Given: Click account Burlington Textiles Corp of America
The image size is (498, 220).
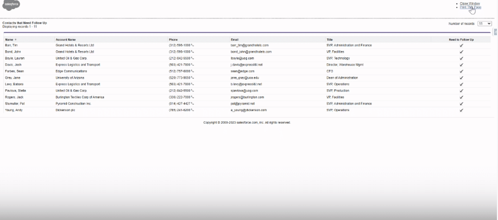Looking at the screenshot, I should tap(80, 98).
